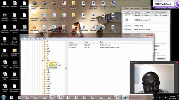Viewport: 179px width, 100px height.
Task: Click the Applications\HedExLite.exe data value
Action: [x=110, y=47]
